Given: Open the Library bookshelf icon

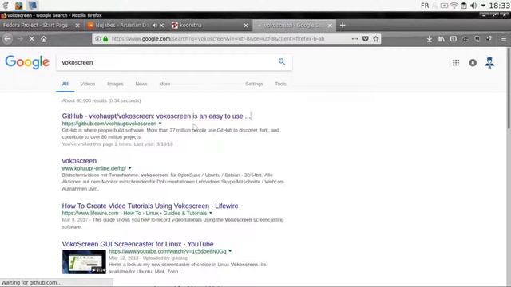Looking at the screenshot, I should coord(442,39).
